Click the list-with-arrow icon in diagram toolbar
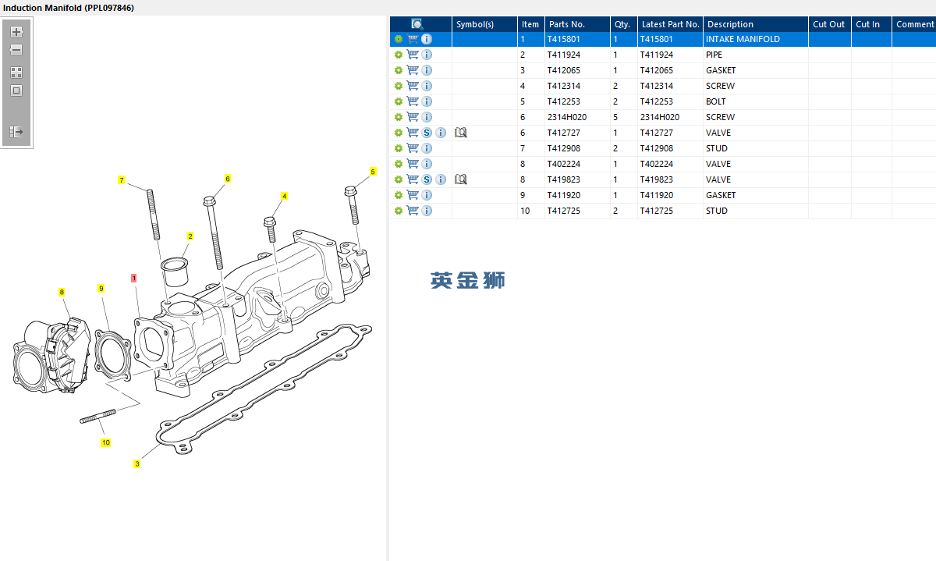The width and height of the screenshot is (936, 561). [16, 132]
